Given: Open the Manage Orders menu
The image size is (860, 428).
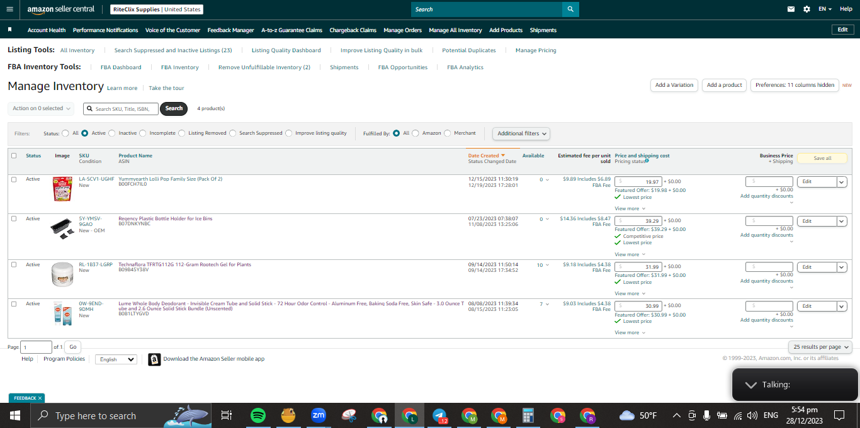Looking at the screenshot, I should (x=402, y=30).
